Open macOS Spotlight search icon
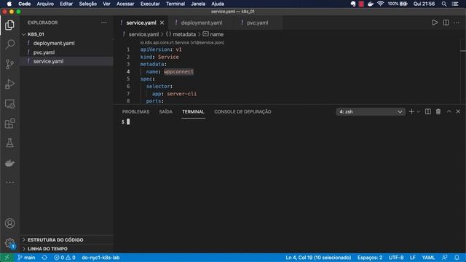This screenshot has width=466, height=262. click(x=444, y=4)
